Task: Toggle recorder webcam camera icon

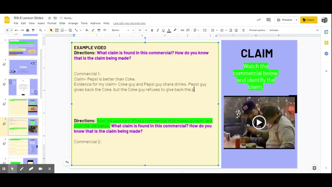Action: (40, 169)
